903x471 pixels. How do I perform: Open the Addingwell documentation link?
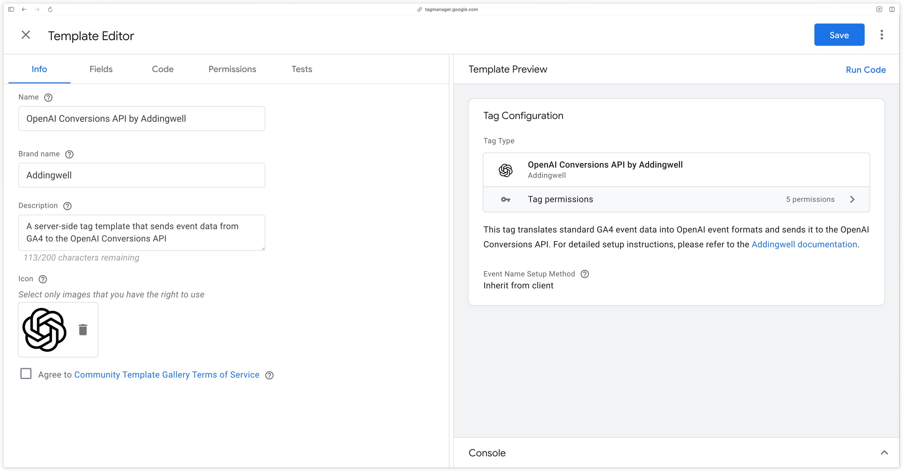tap(804, 244)
